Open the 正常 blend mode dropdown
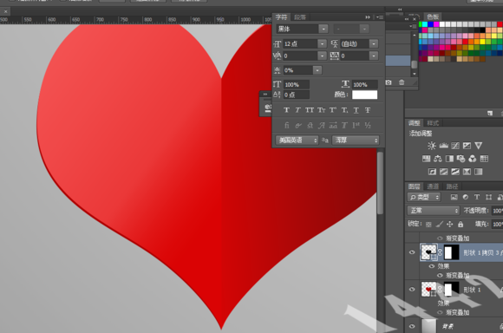The image size is (503, 333). 434,211
